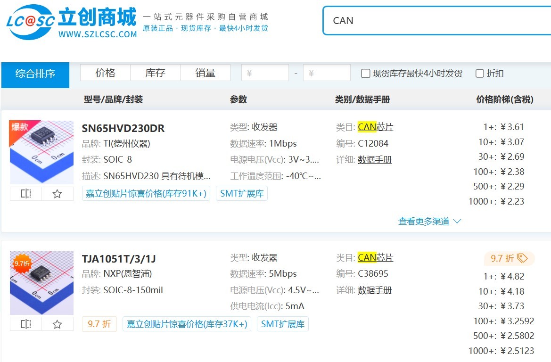The width and height of the screenshot is (551, 362).
Task: Click the 9.7 折 tag under TJA1051T/3/1J
Action: click(99, 324)
